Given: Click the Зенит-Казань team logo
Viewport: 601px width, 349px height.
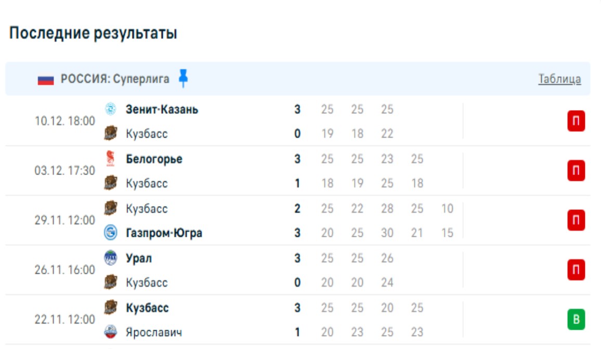Looking at the screenshot, I should click(x=110, y=109).
